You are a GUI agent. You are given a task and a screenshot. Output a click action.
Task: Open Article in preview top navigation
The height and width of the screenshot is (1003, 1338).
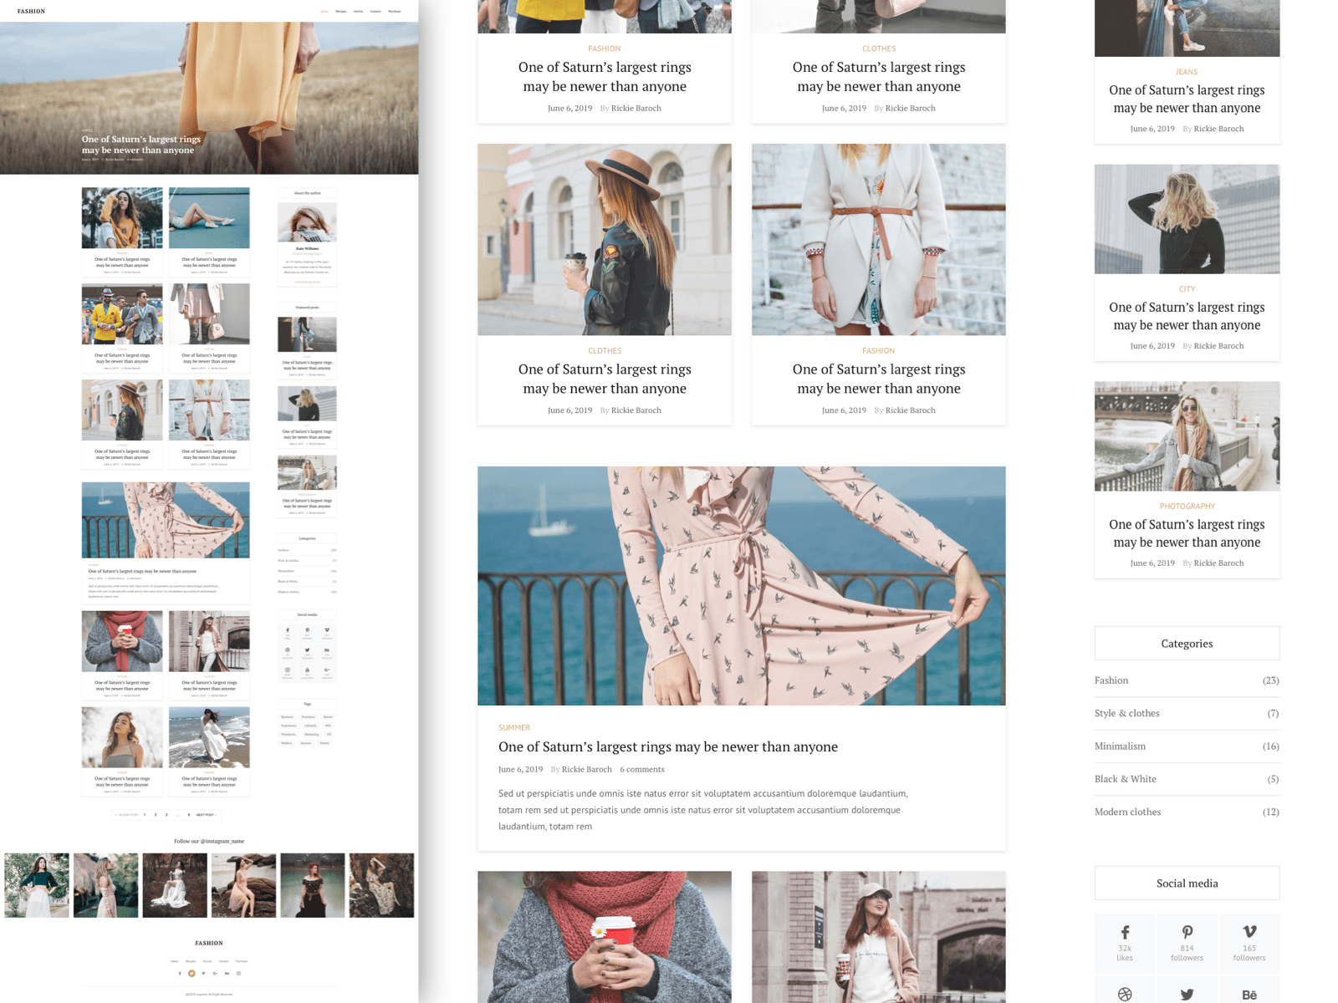(x=358, y=11)
